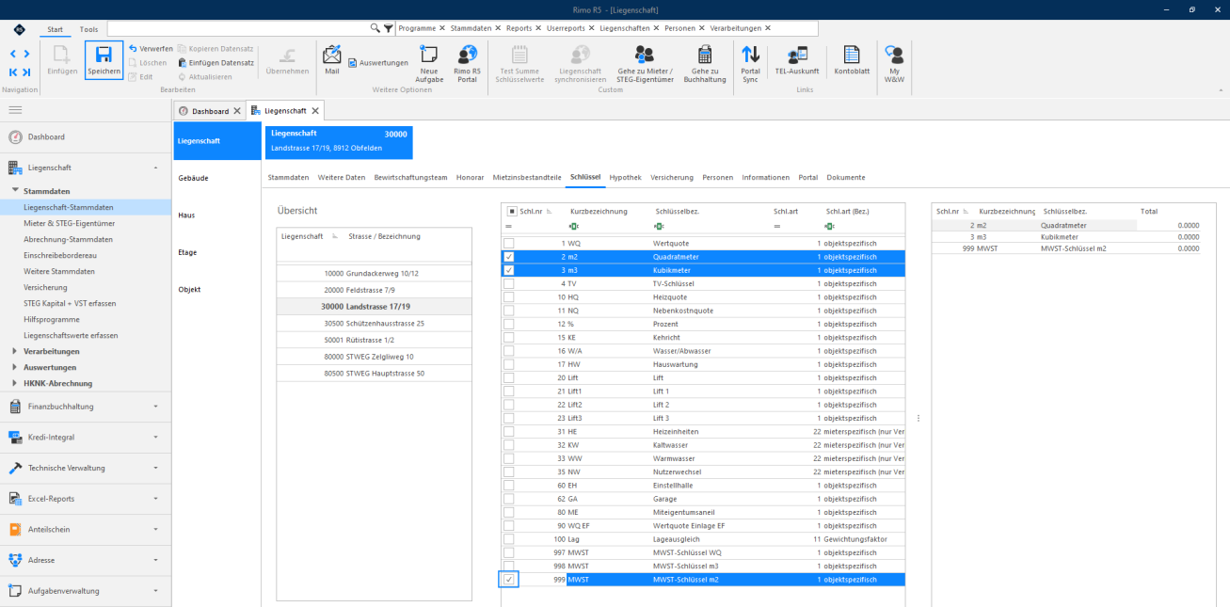Click the filter funnel icon

(388, 28)
